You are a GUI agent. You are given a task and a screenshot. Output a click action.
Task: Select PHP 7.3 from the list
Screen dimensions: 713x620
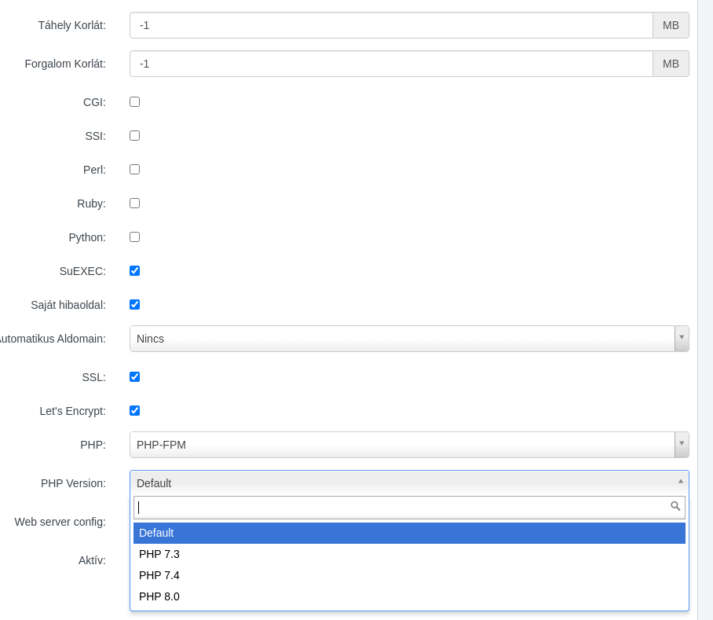pos(409,554)
